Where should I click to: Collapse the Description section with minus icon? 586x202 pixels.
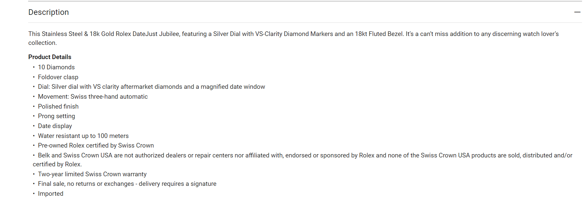577,12
